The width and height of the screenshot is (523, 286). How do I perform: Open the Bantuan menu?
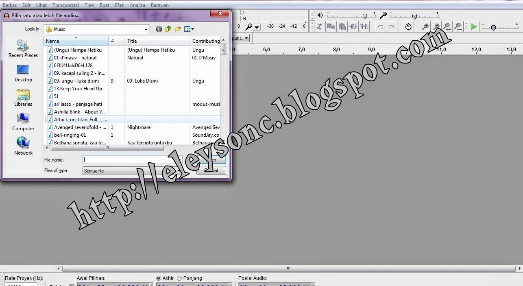(x=159, y=5)
